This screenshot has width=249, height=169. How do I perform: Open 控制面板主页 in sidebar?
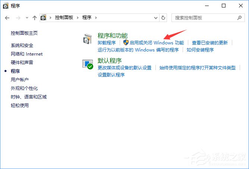tap(24, 33)
